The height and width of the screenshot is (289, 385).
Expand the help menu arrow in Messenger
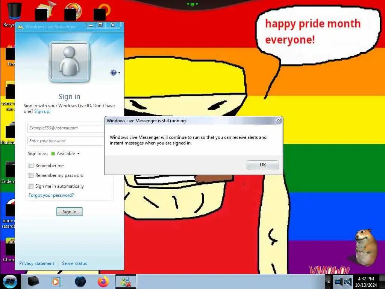coord(119,73)
